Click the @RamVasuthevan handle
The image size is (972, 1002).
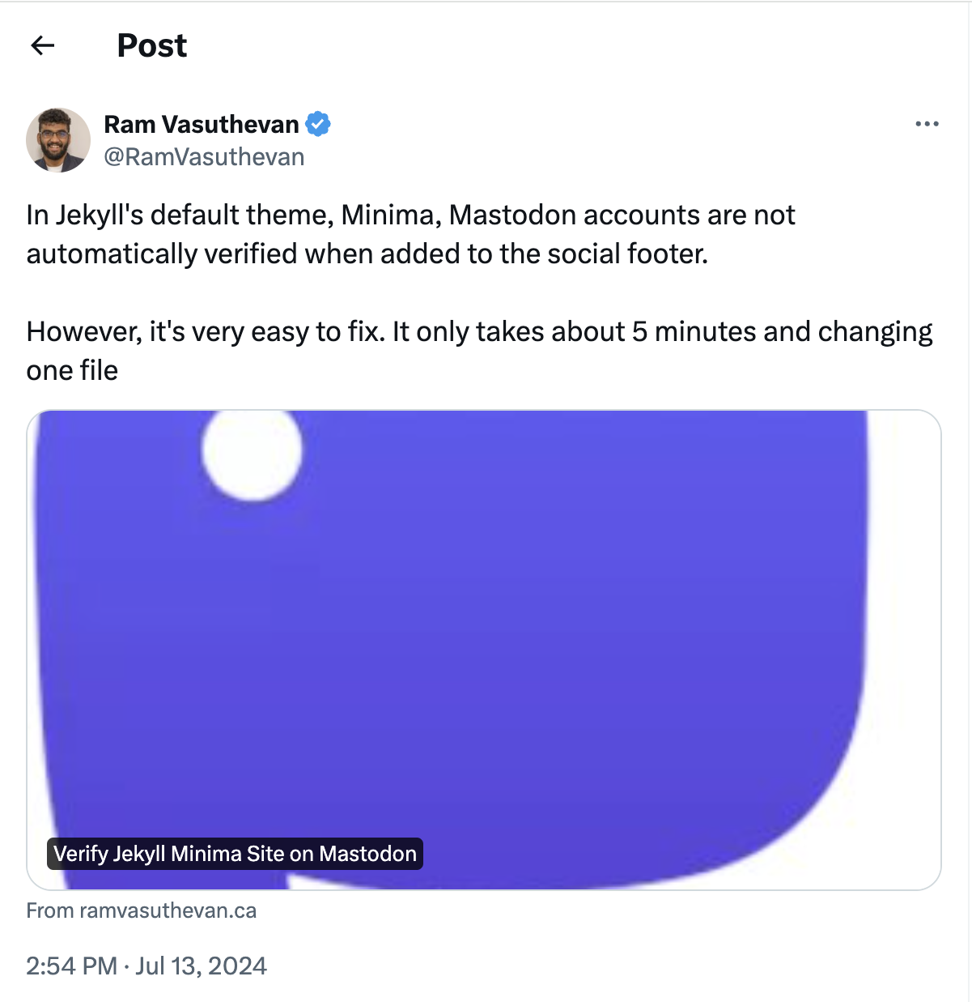tap(204, 157)
